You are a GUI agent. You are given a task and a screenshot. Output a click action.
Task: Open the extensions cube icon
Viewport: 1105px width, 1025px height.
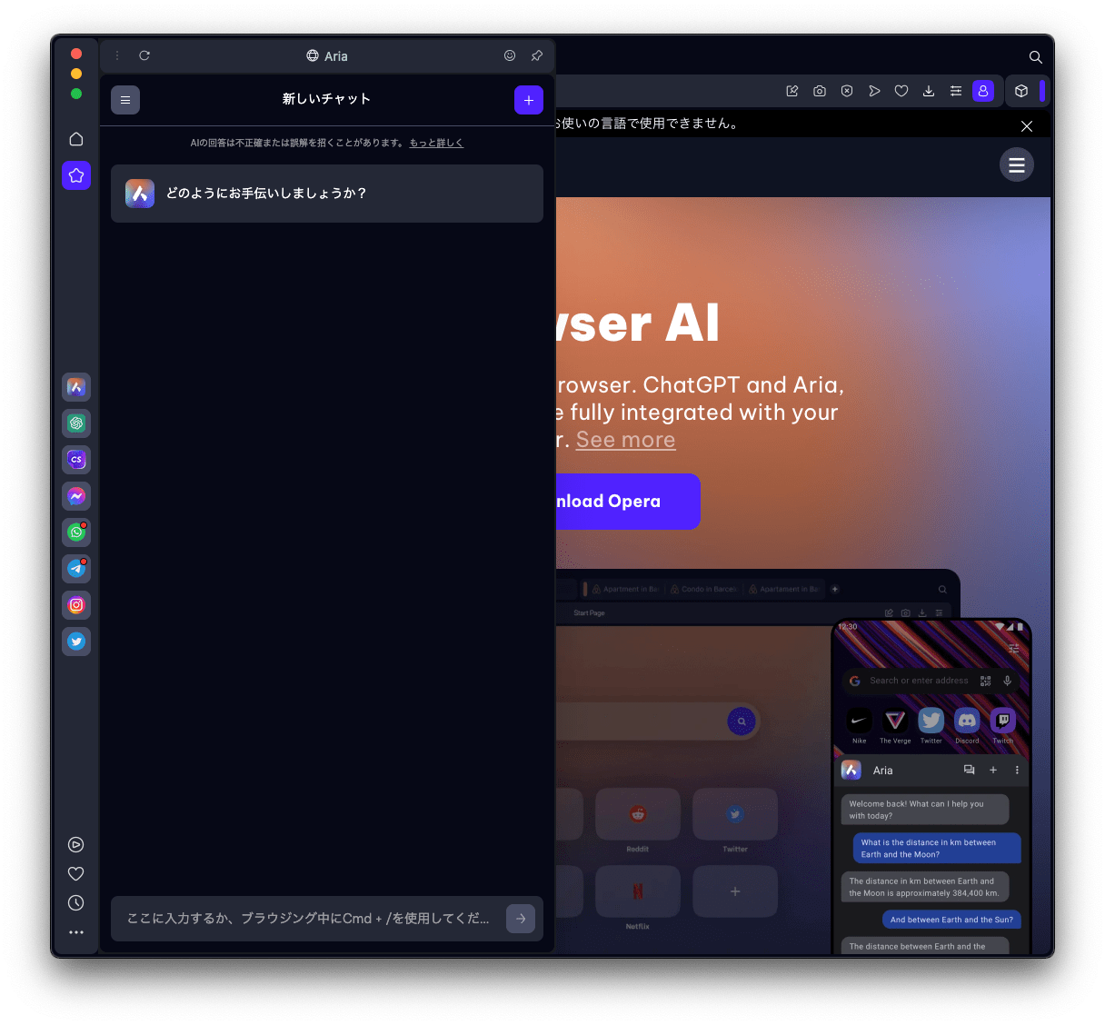point(1021,91)
